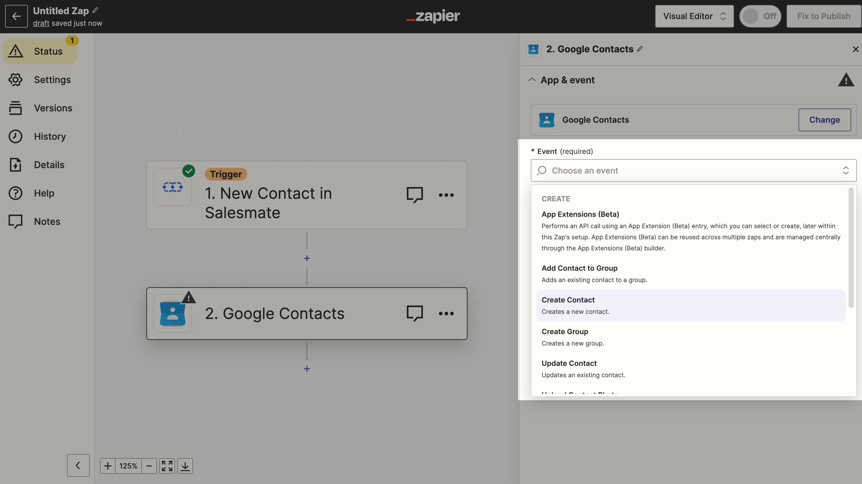Toggle the Zap On/Off switch
Image resolution: width=862 pixels, height=484 pixels.
(x=760, y=16)
